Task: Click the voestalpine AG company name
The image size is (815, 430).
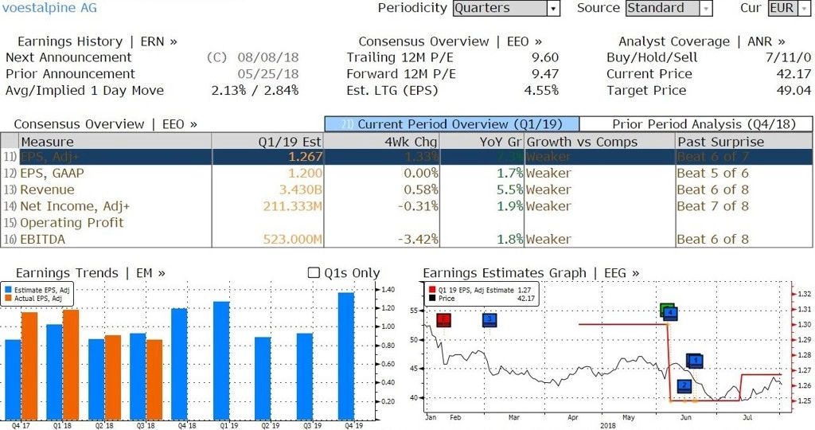Action: tap(49, 8)
